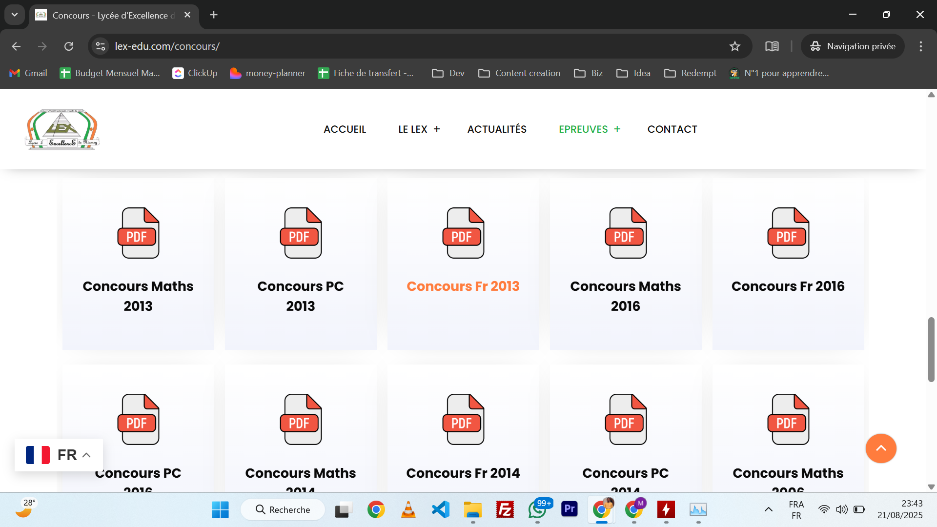Image resolution: width=937 pixels, height=527 pixels.
Task: Reload the page
Action: point(69,46)
